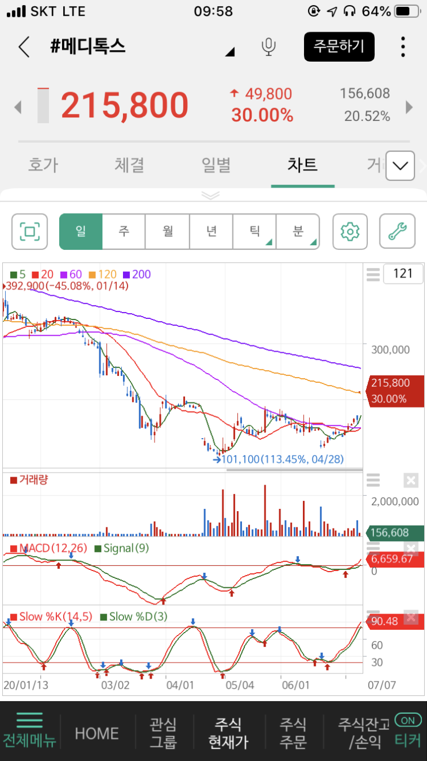Tap the volume value 156,608 tag
Viewport: 427px width, 761px height.
(x=395, y=533)
